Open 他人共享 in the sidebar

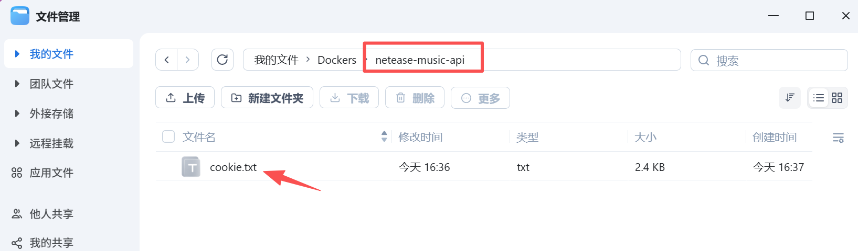[x=51, y=214]
